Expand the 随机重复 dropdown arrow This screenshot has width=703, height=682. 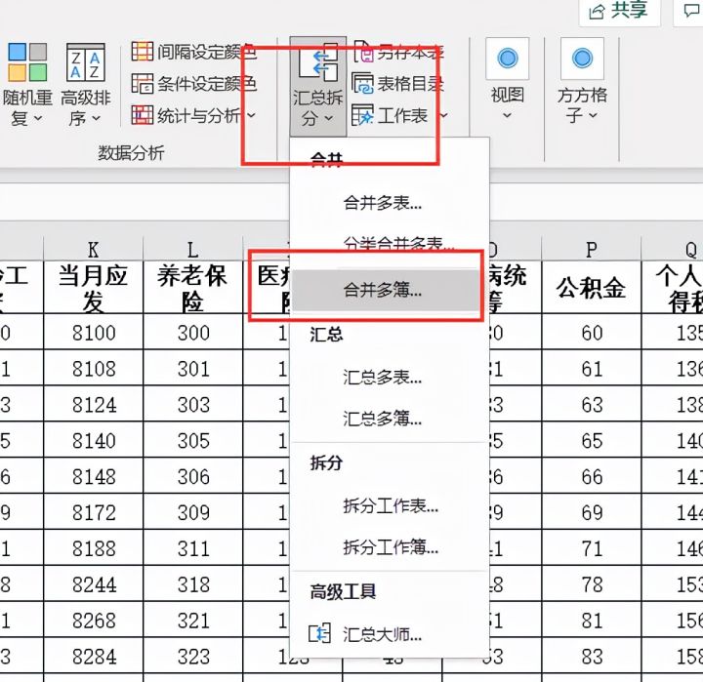(x=38, y=118)
